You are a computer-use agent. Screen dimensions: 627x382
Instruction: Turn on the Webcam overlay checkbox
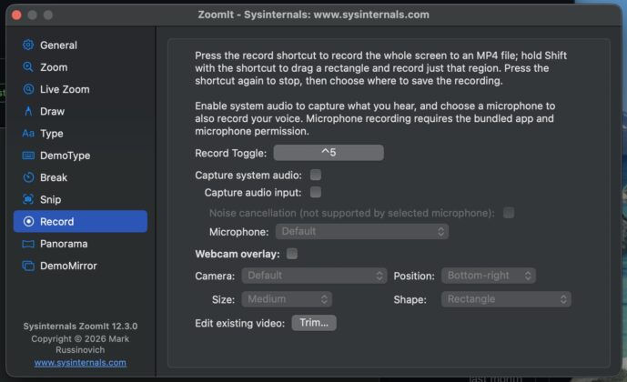coord(292,254)
